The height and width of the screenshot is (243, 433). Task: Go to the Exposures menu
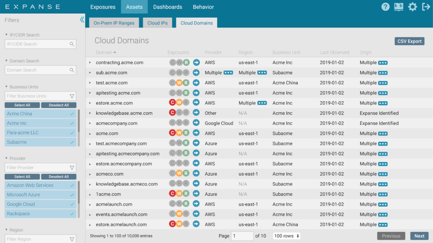(x=103, y=7)
